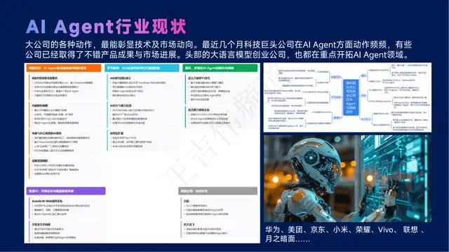This screenshot has height=252, width=449.
Task: Select the orange Alibaba header banner
Action: coord(64,68)
